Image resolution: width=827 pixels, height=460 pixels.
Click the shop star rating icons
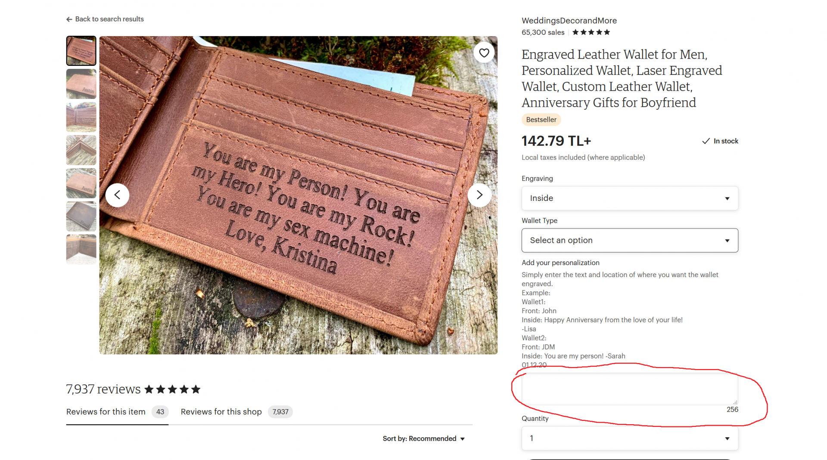click(x=591, y=32)
